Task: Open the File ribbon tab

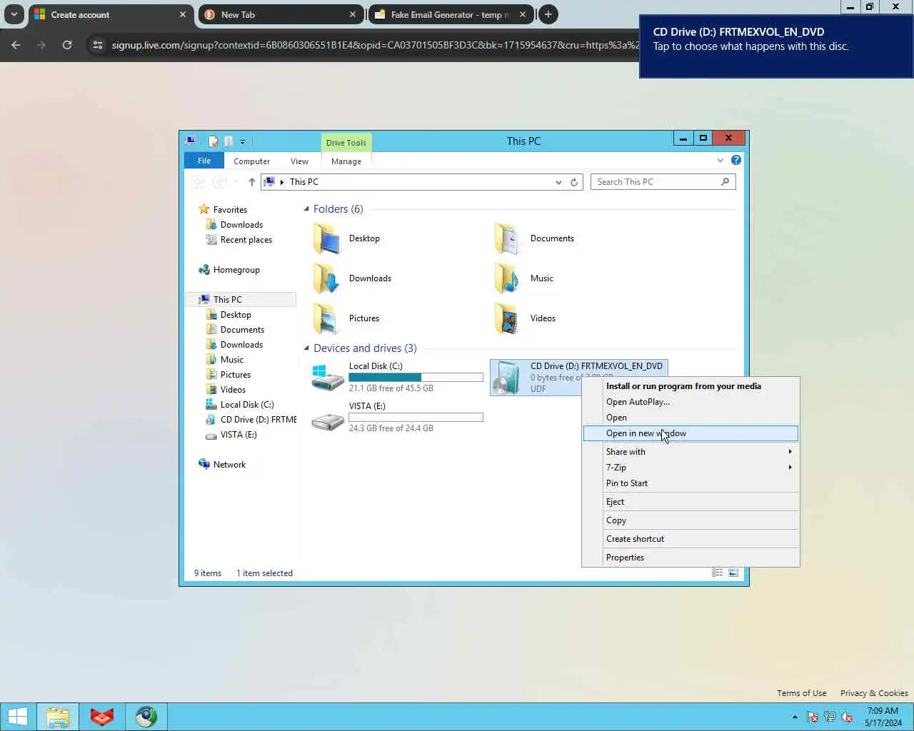Action: click(204, 161)
